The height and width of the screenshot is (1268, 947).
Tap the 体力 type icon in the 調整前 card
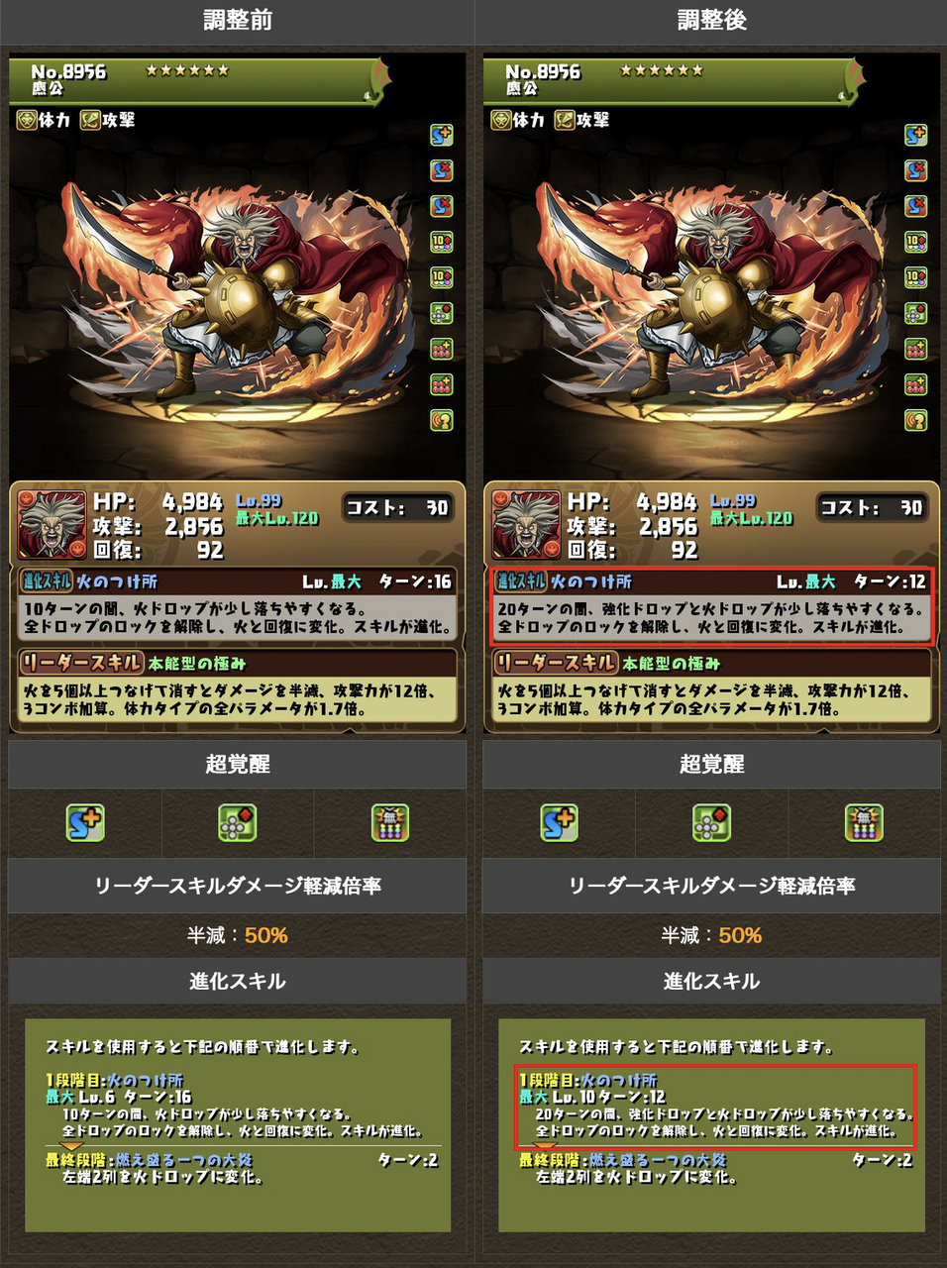pos(27,120)
